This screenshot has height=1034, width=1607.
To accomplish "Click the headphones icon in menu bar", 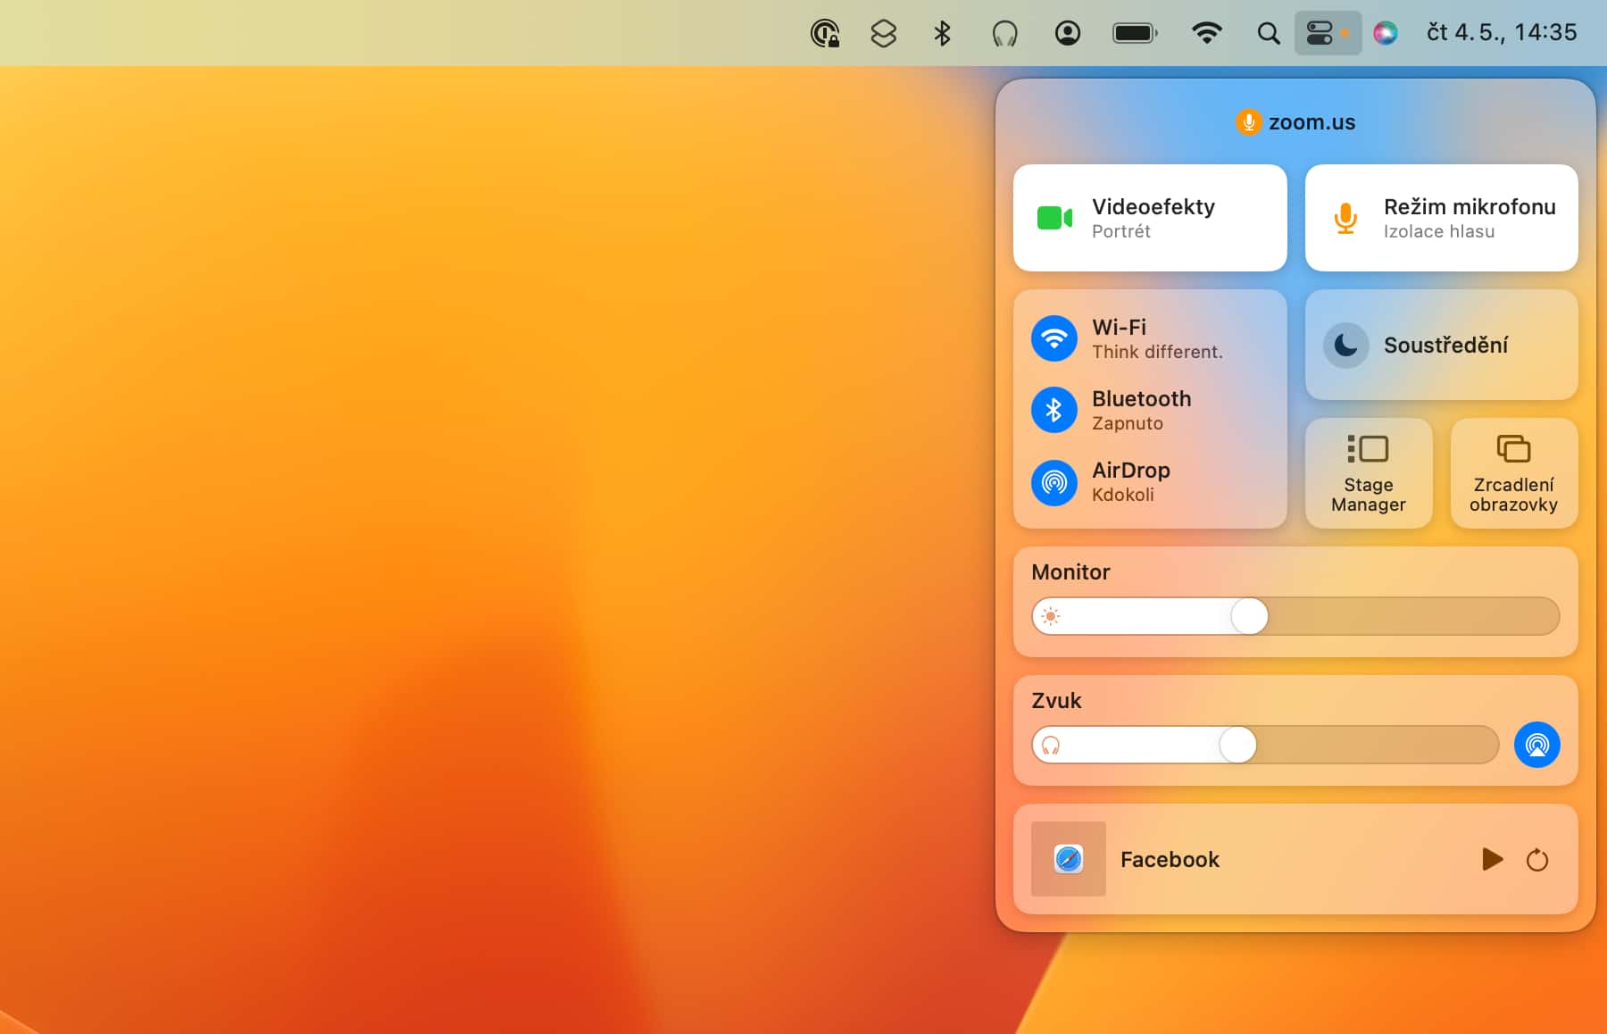I will click(1004, 34).
